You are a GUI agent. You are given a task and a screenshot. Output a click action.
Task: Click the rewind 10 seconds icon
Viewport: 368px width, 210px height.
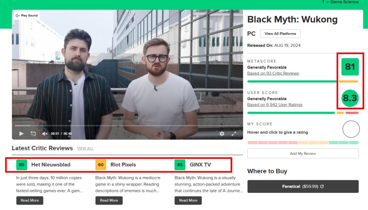33,134
